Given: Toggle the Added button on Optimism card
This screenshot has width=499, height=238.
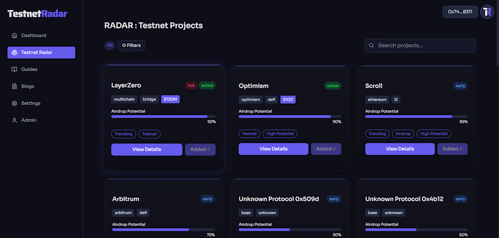Looking at the screenshot, I should (x=326, y=149).
